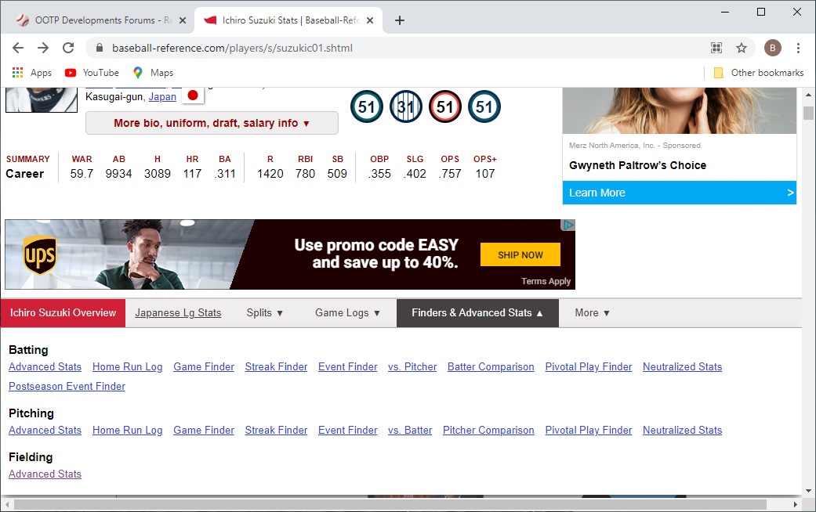Viewport: 816px width, 512px height.
Task: Select the Ichiro Suzuki Overview tab
Action: coord(63,313)
